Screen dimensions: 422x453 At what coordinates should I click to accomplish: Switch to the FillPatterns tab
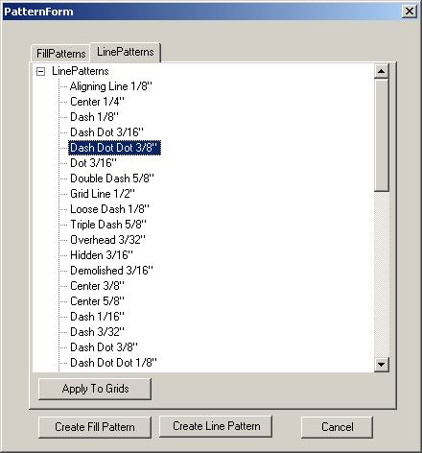60,53
